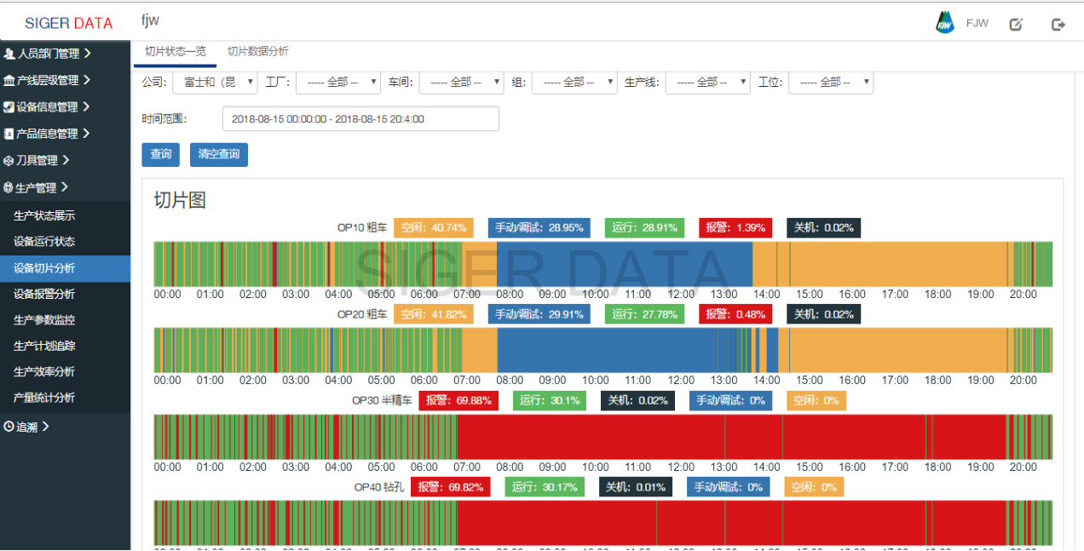Click the edit profile pencil icon
The image size is (1084, 551).
click(1016, 25)
